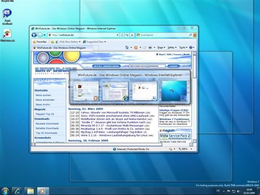Viewport: 260px width, 195px height.
Task: Stop loading with the red X icon
Action: pos(132,35)
